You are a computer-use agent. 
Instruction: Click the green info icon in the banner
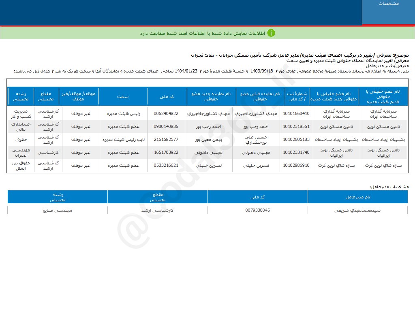coord(271,33)
